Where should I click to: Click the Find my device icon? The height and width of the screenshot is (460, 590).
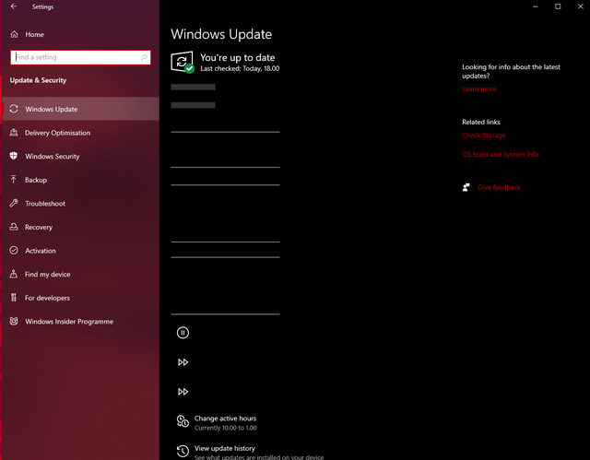(14, 274)
